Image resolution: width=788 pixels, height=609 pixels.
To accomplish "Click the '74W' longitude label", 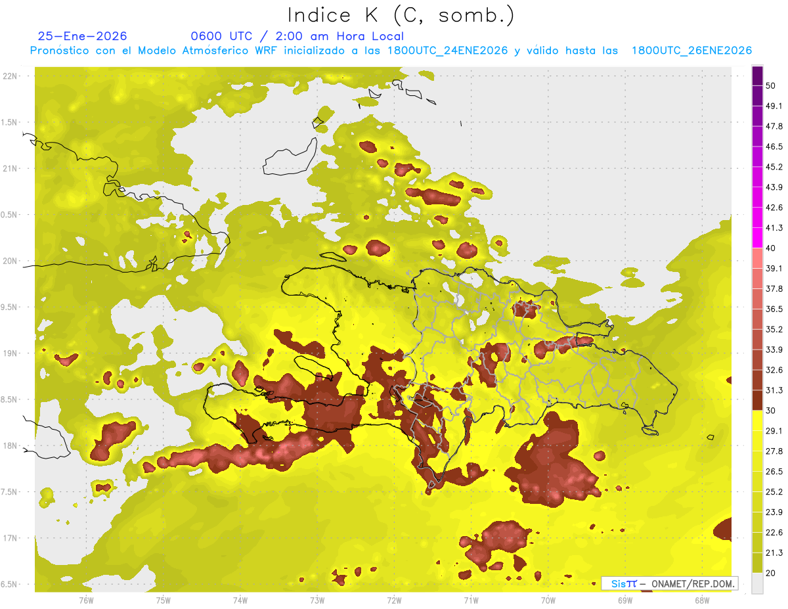I will [240, 600].
